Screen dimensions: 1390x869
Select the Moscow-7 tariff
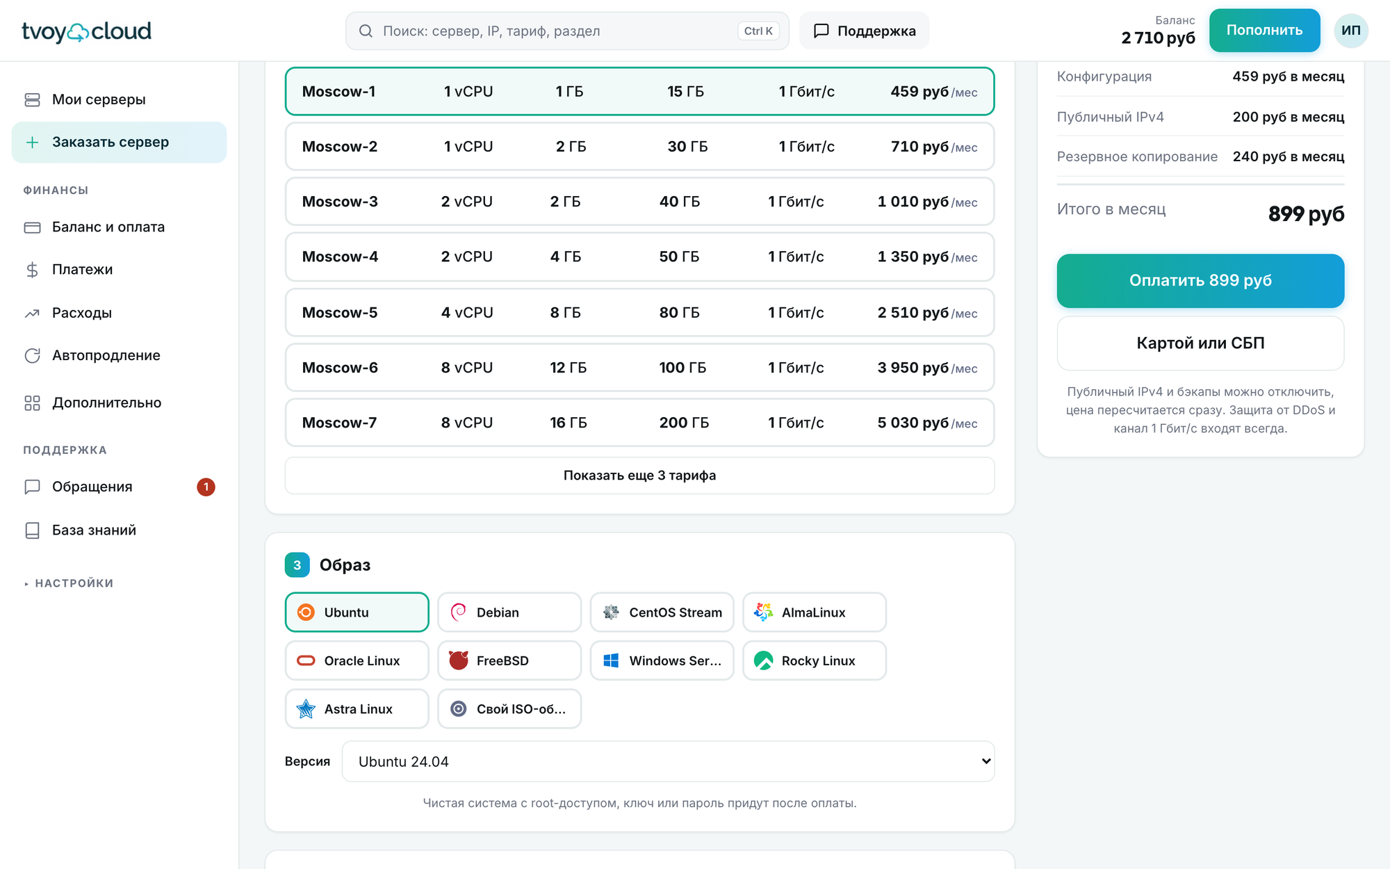coord(639,423)
